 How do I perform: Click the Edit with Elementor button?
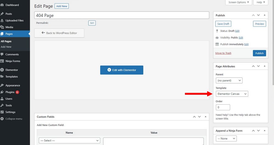pos(122,70)
